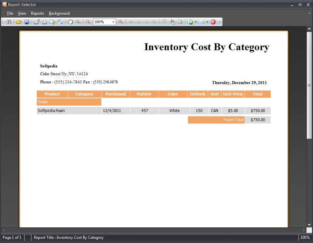The width and height of the screenshot is (313, 243).
Task: Click the 'Unit Price' column header
Action: click(233, 94)
